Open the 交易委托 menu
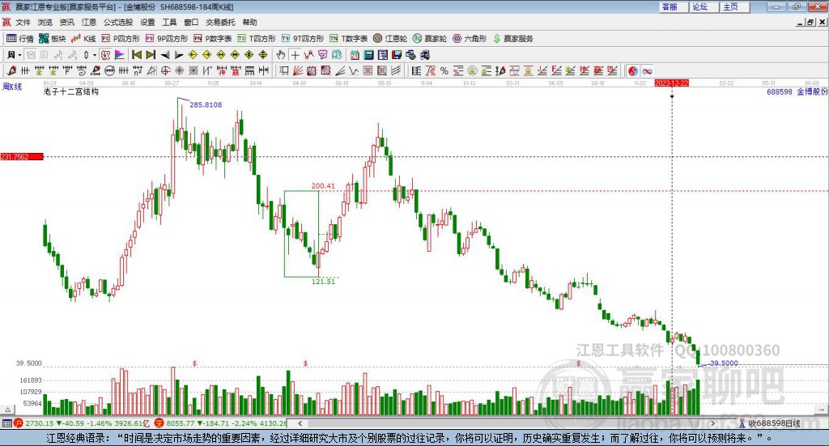Viewport: 829px width, 446px height. (220, 22)
